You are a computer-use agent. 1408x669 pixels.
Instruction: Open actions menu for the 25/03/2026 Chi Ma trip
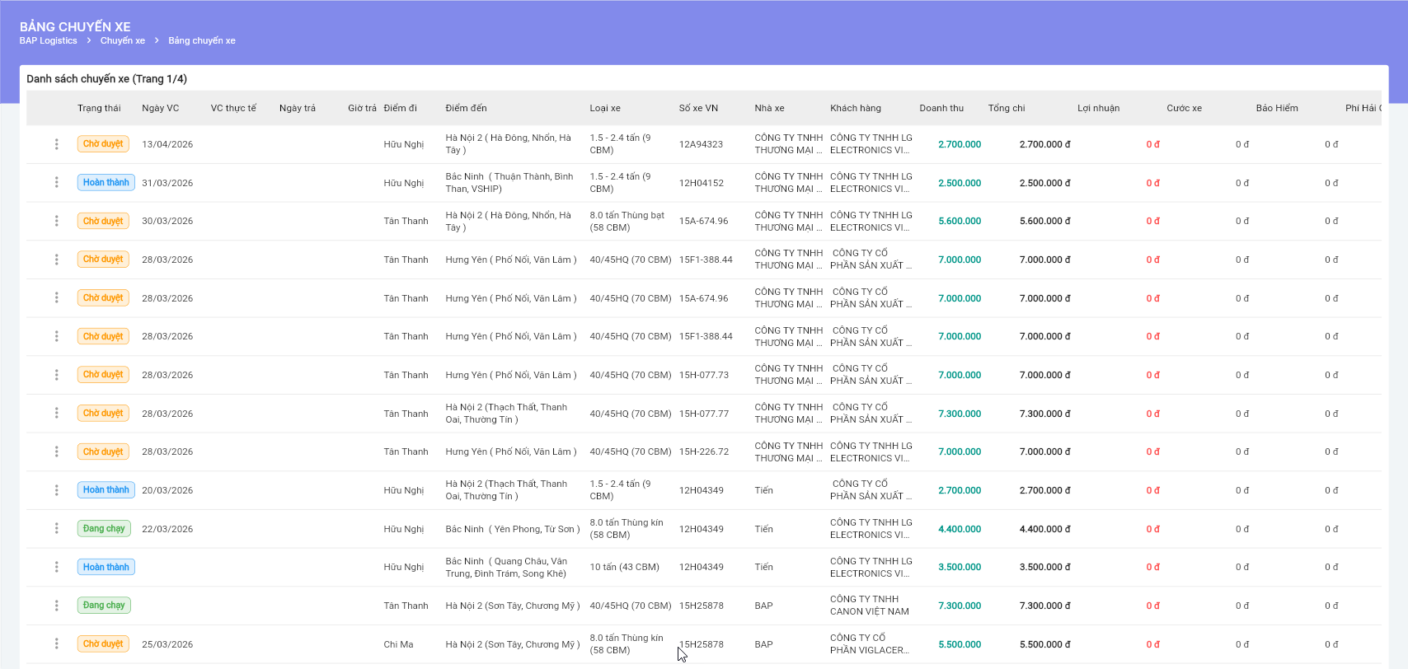point(56,643)
